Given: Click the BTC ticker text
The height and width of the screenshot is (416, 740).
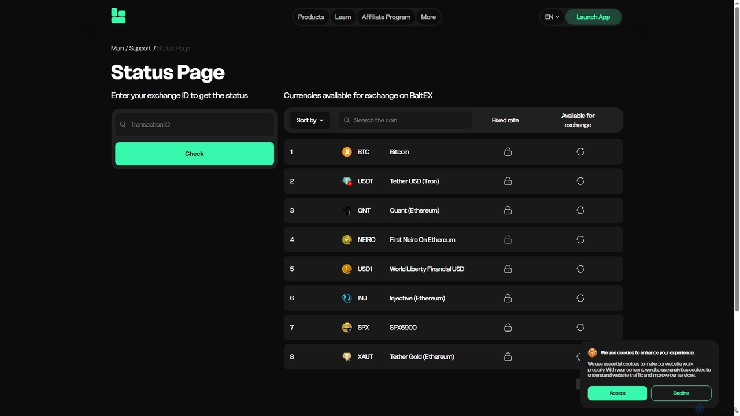Looking at the screenshot, I should (363, 152).
